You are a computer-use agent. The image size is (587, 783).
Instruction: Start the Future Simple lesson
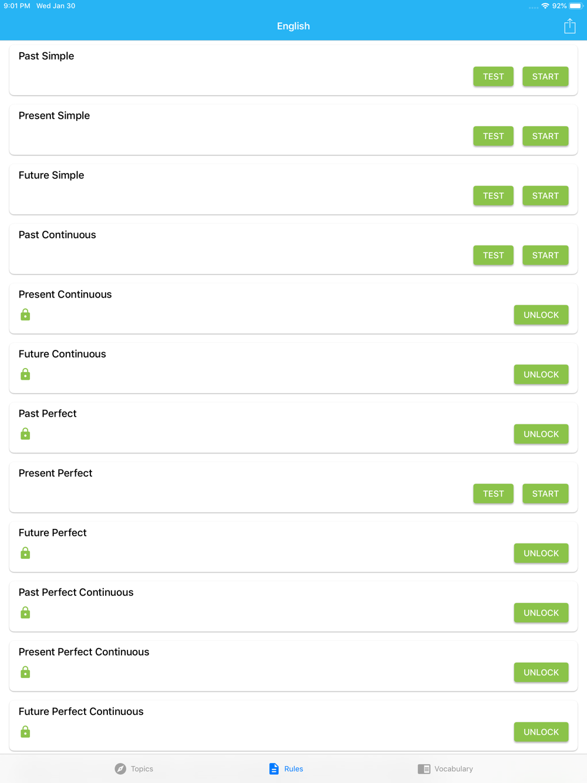545,195
